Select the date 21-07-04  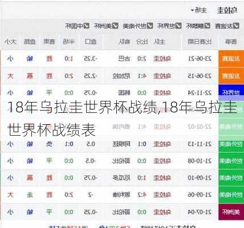200,212
